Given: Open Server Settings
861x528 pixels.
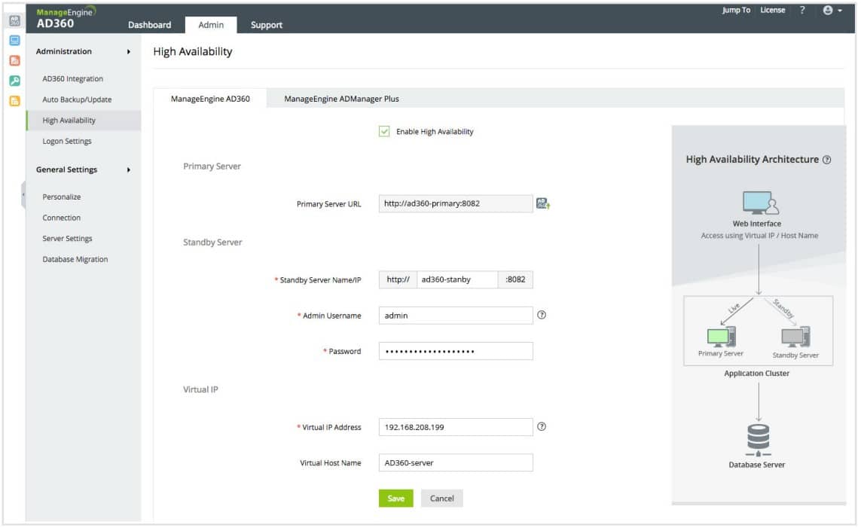Looking at the screenshot, I should click(68, 240).
